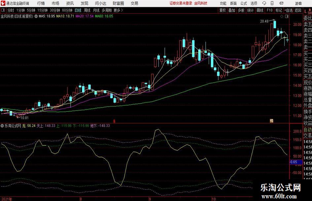
Task: Open the 问小达 menu
Action: click(x=100, y=3)
